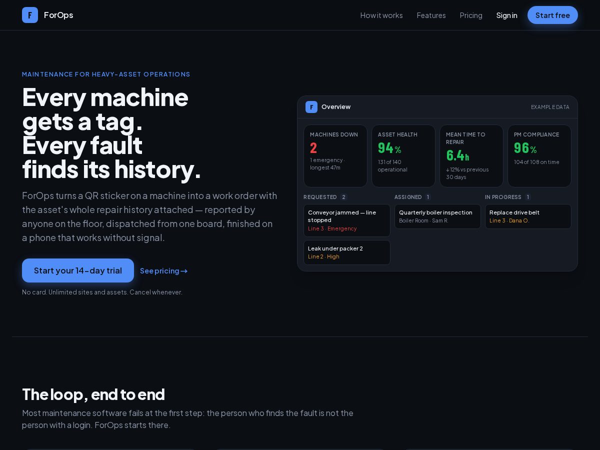Click the Requested column header

pyautogui.click(x=320, y=197)
